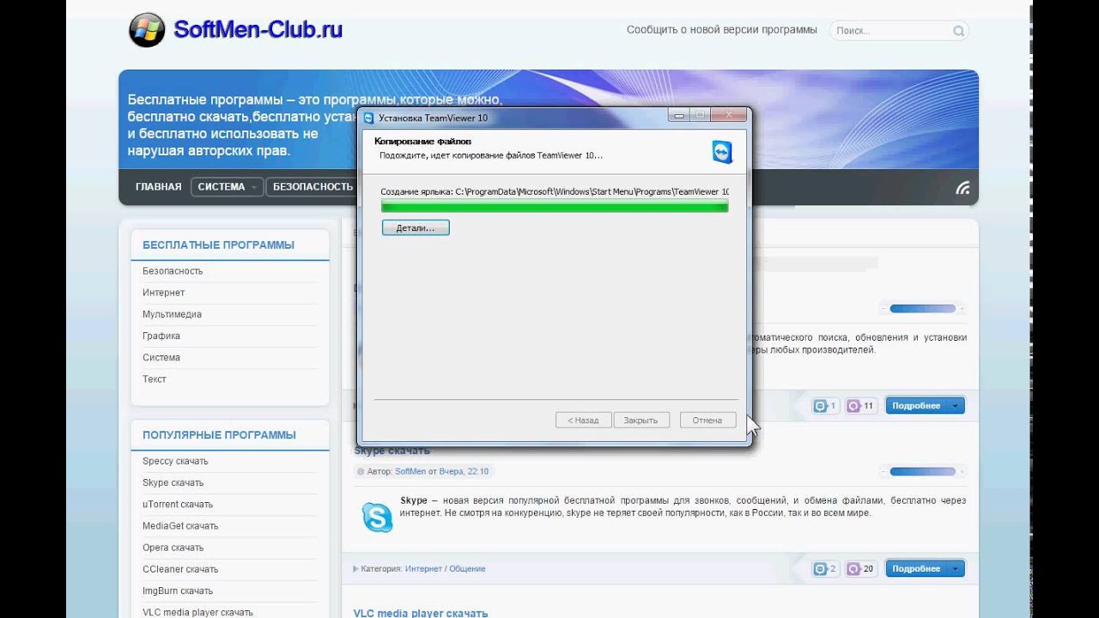The width and height of the screenshot is (1099, 618).
Task: Select Система in sidebar categories
Action: pos(161,357)
